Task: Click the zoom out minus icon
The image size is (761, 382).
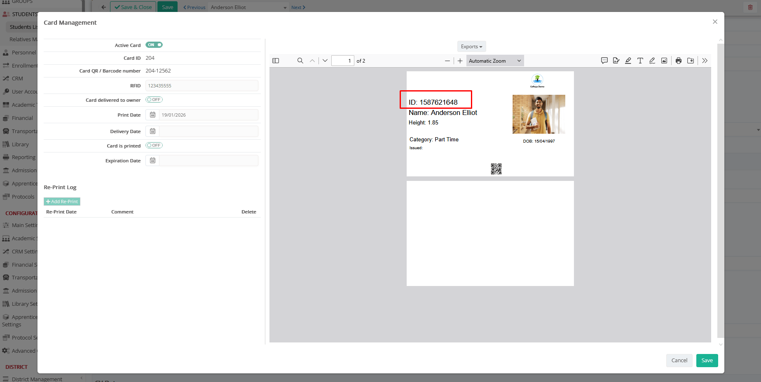Action: pos(447,61)
